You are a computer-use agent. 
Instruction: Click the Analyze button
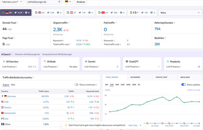[81, 2]
